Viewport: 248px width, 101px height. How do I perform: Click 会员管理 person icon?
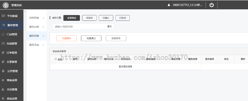[3, 90]
